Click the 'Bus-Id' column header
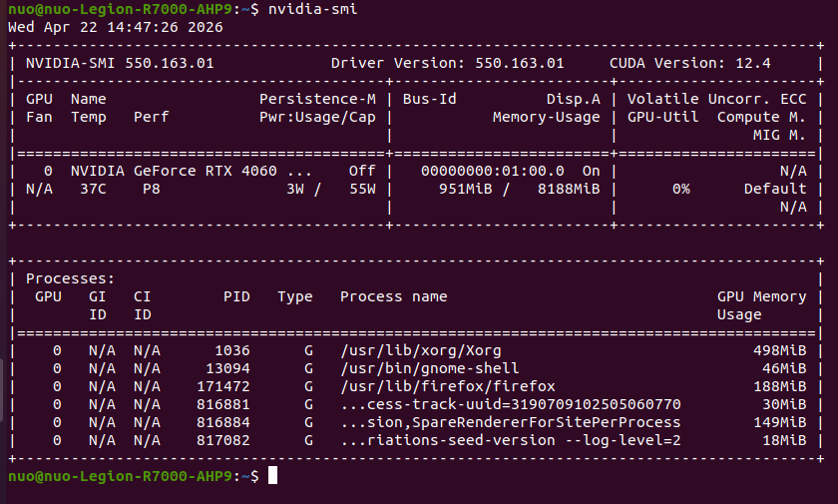Screen dimensions: 838x504 click(x=429, y=99)
